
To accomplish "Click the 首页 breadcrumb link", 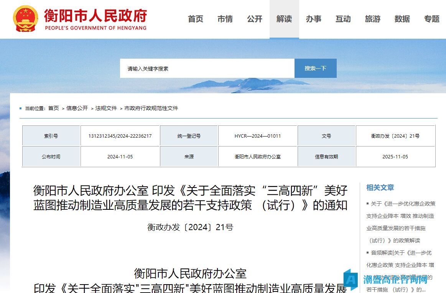I will pyautogui.click(x=53, y=109).
